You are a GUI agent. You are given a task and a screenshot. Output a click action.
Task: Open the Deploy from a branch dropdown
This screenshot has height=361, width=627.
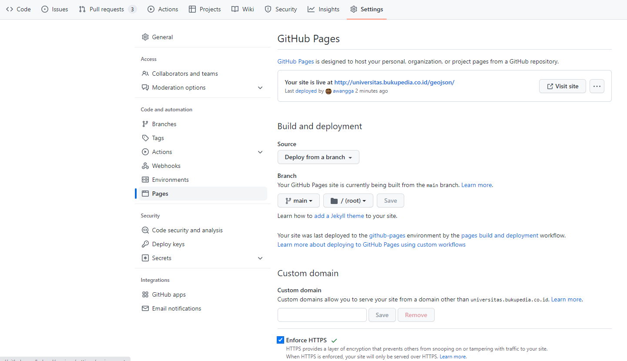[318, 157]
